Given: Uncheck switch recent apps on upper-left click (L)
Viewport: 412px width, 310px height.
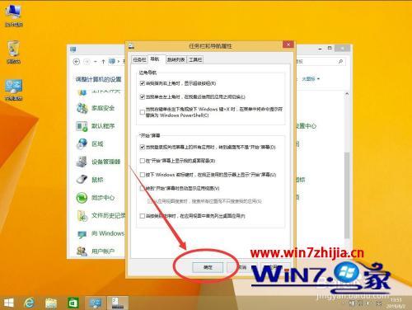Looking at the screenshot, I should (143, 96).
